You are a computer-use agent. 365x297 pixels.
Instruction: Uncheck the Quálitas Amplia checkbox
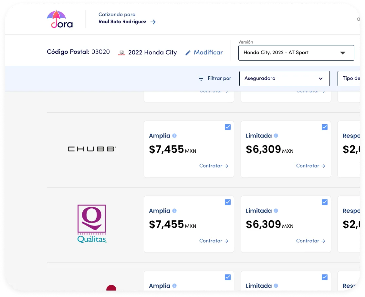click(228, 202)
